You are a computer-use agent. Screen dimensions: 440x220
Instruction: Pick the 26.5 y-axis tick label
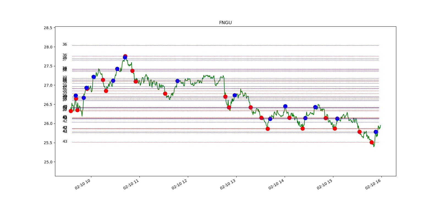coord(48,105)
